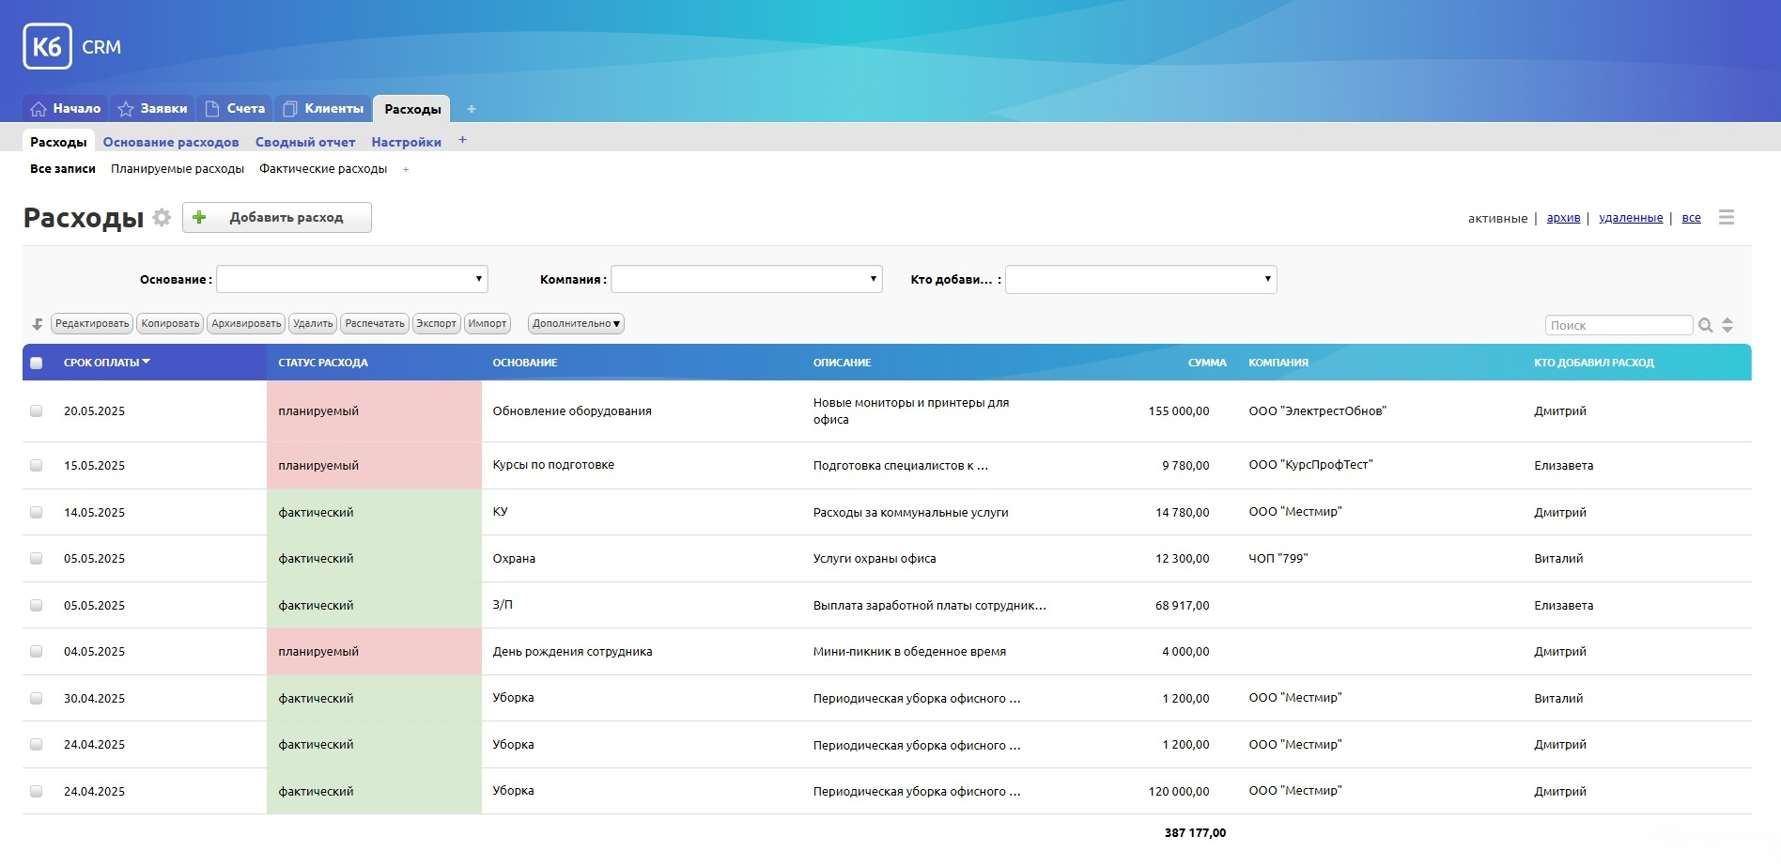This screenshot has height=867, width=1781.
Task: Open the Компания filter dropdown
Action: [747, 279]
